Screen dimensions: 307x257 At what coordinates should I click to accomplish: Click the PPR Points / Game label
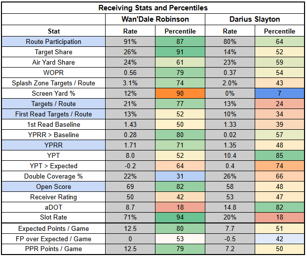pos(54,249)
